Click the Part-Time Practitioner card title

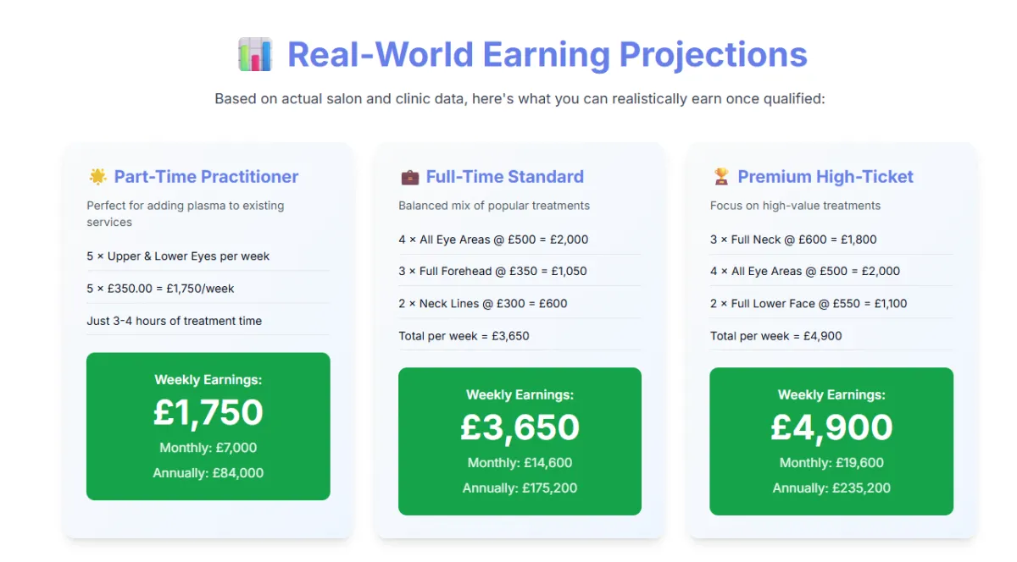[x=206, y=177]
